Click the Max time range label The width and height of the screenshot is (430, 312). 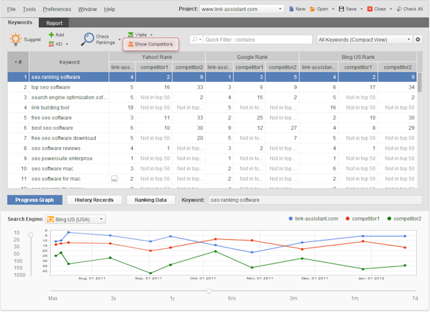coord(53,298)
